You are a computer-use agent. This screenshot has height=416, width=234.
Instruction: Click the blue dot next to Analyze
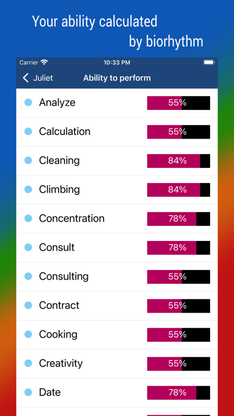point(29,102)
